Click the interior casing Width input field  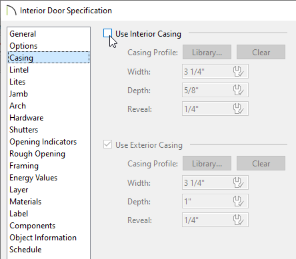[x=215, y=71]
